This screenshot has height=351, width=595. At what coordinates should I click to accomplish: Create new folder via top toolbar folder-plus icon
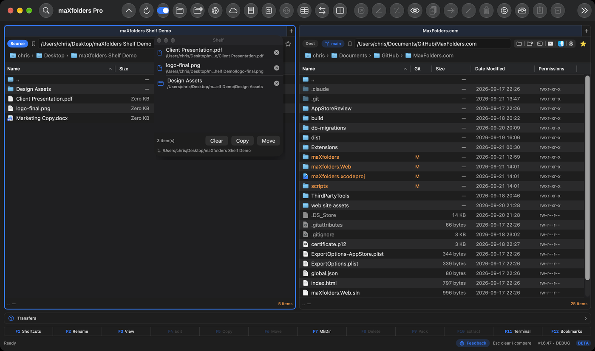click(x=198, y=11)
